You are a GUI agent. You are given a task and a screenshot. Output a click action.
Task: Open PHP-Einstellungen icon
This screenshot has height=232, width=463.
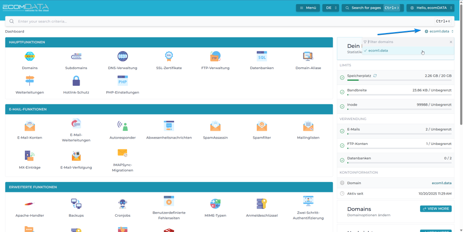pyautogui.click(x=122, y=81)
